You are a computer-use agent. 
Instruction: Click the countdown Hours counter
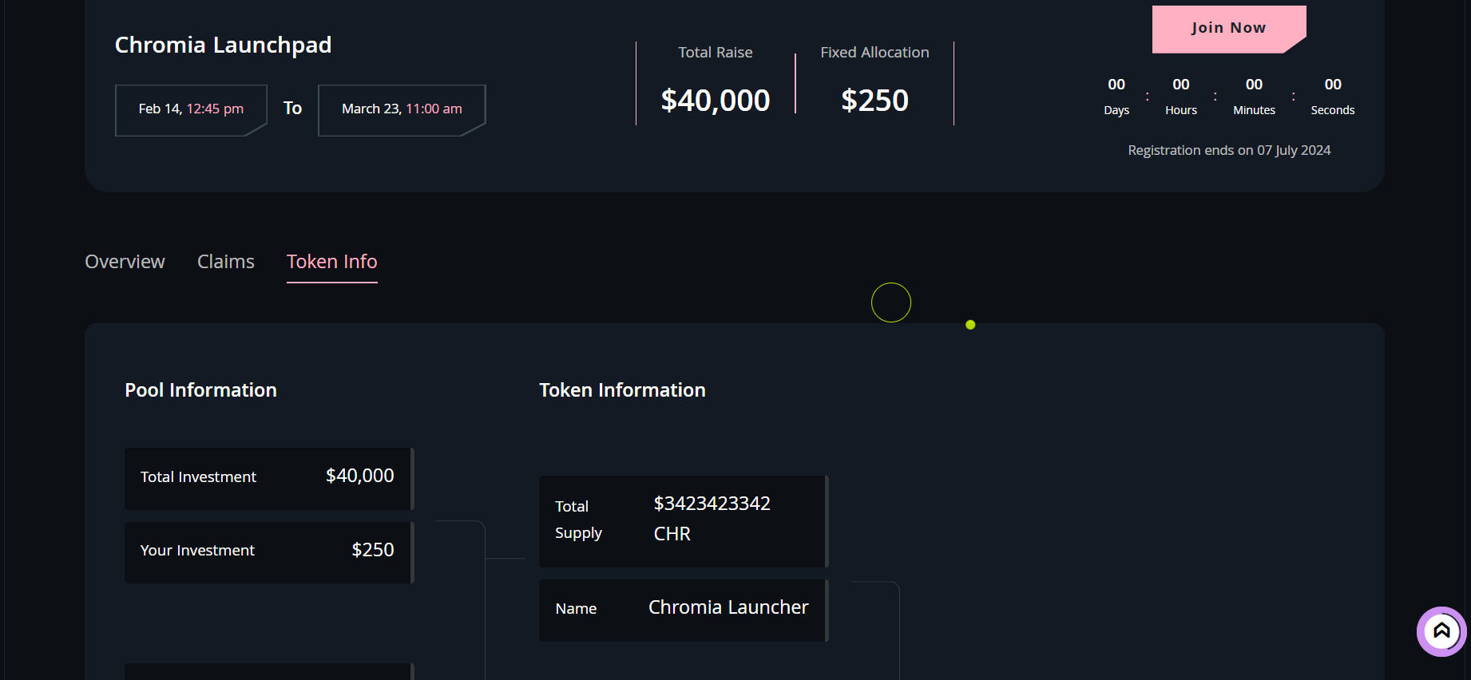point(1180,96)
